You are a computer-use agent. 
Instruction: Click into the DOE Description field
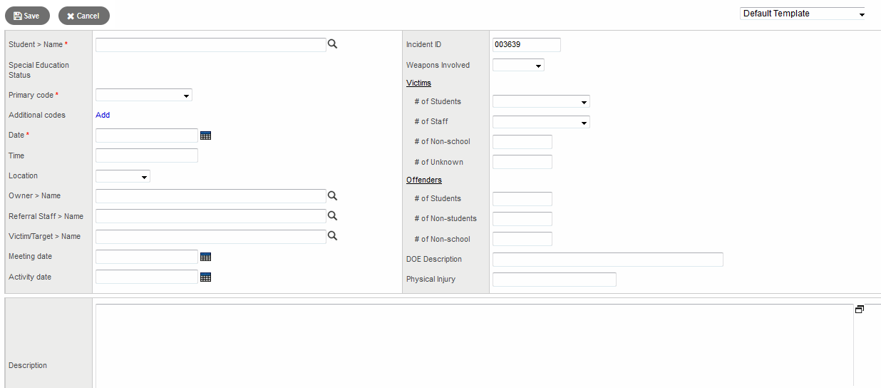(607, 260)
